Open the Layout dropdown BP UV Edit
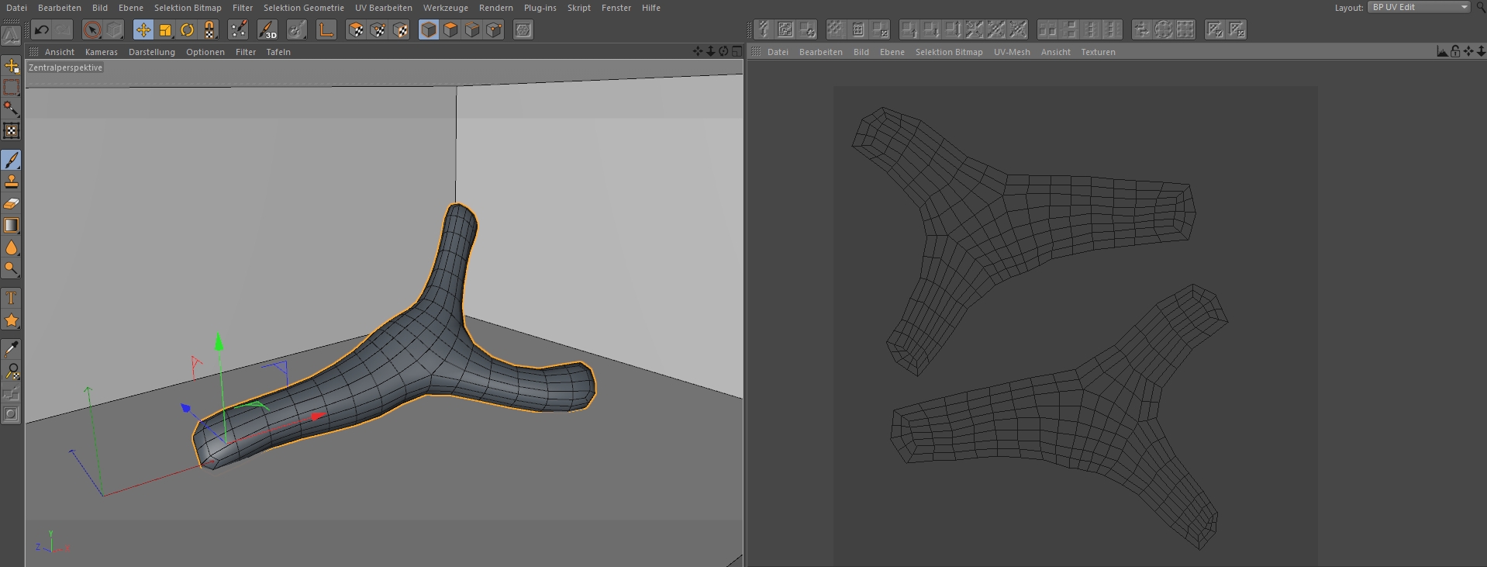Image resolution: width=1487 pixels, height=567 pixels. (1418, 7)
